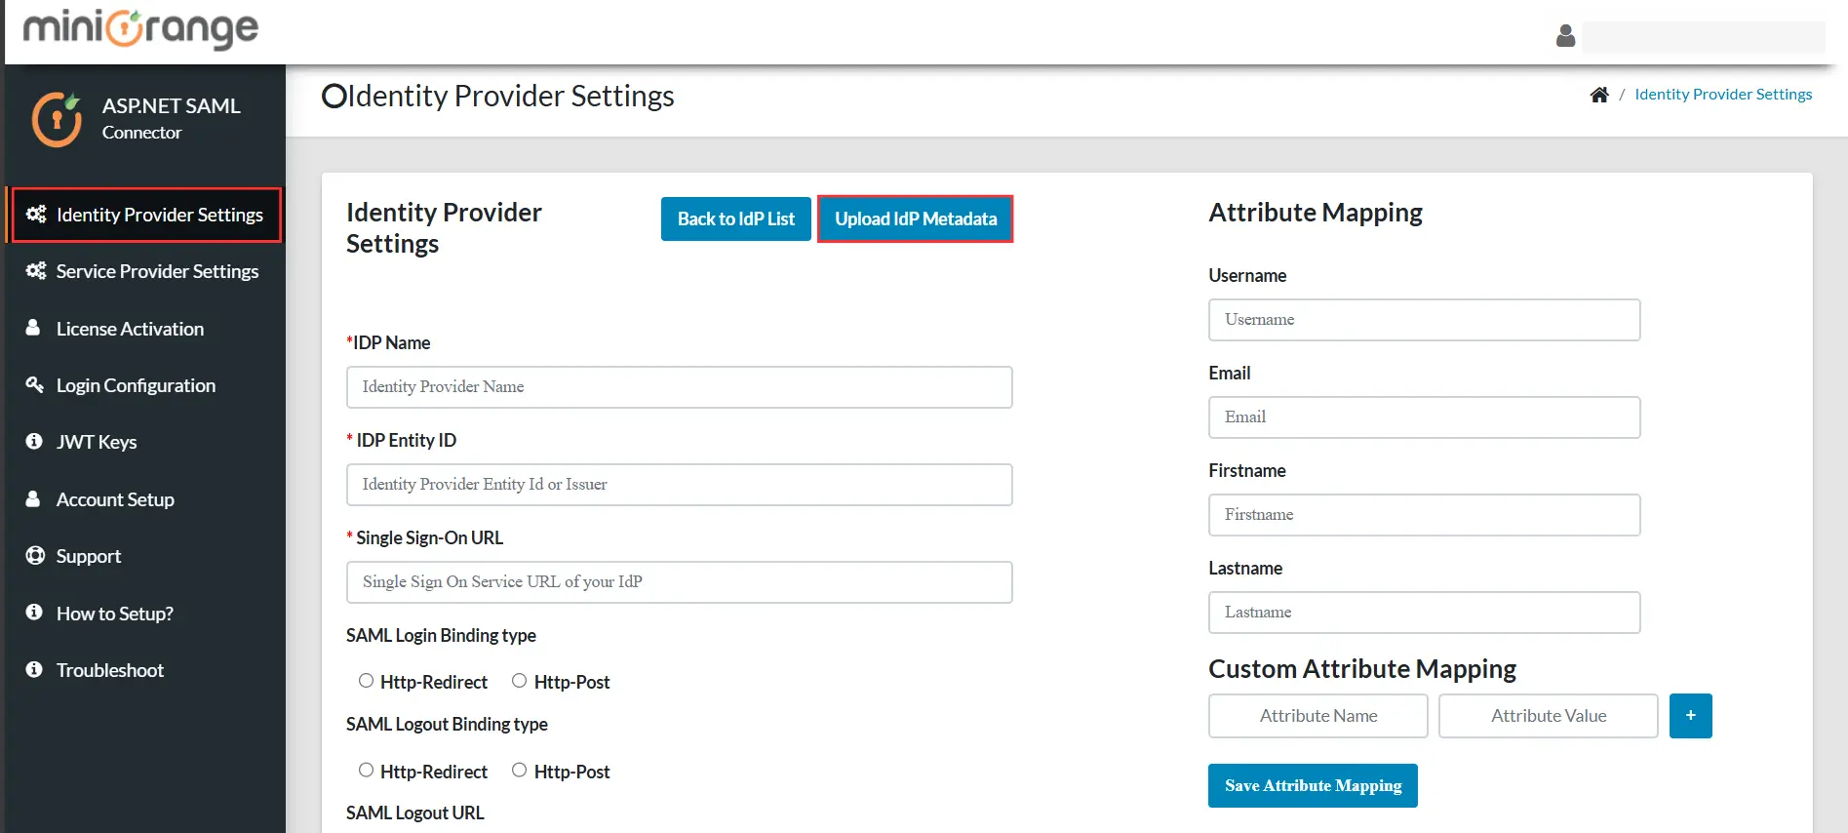Click the gears icon beside Identity Provider Settings

click(x=36, y=214)
